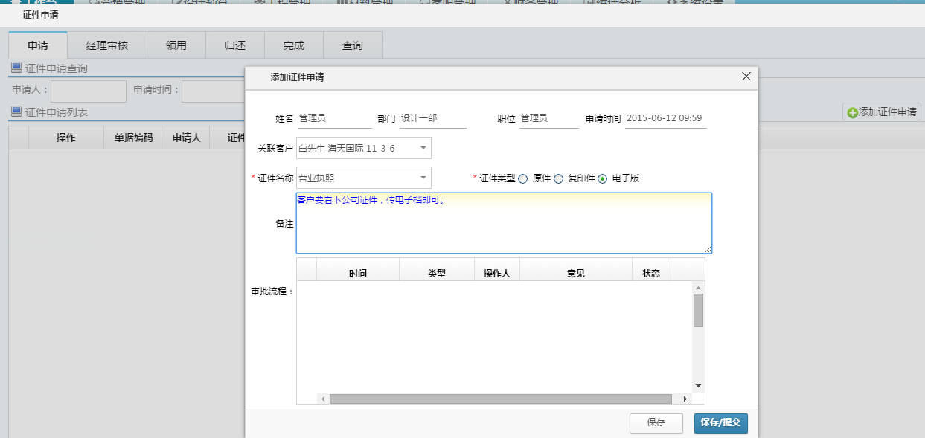This screenshot has width=925, height=438.
Task: Select the 电子版 certificate type option
Action: point(602,178)
